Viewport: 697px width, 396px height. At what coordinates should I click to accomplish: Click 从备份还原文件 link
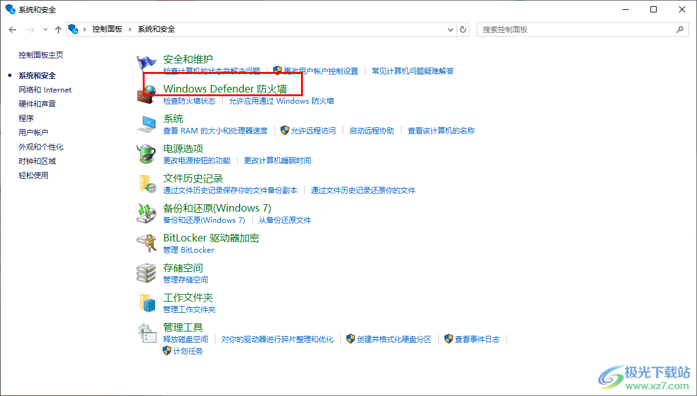pos(285,220)
